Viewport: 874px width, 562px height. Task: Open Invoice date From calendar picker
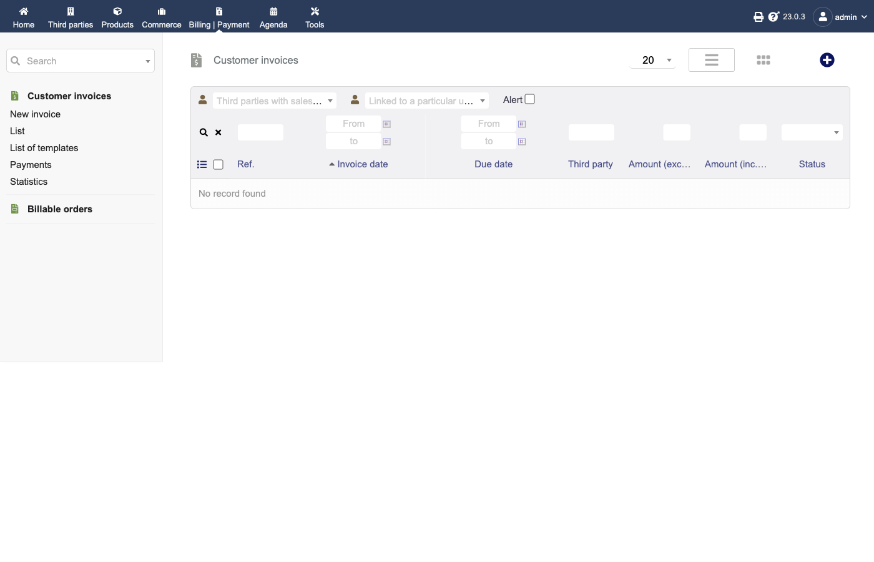click(x=386, y=124)
